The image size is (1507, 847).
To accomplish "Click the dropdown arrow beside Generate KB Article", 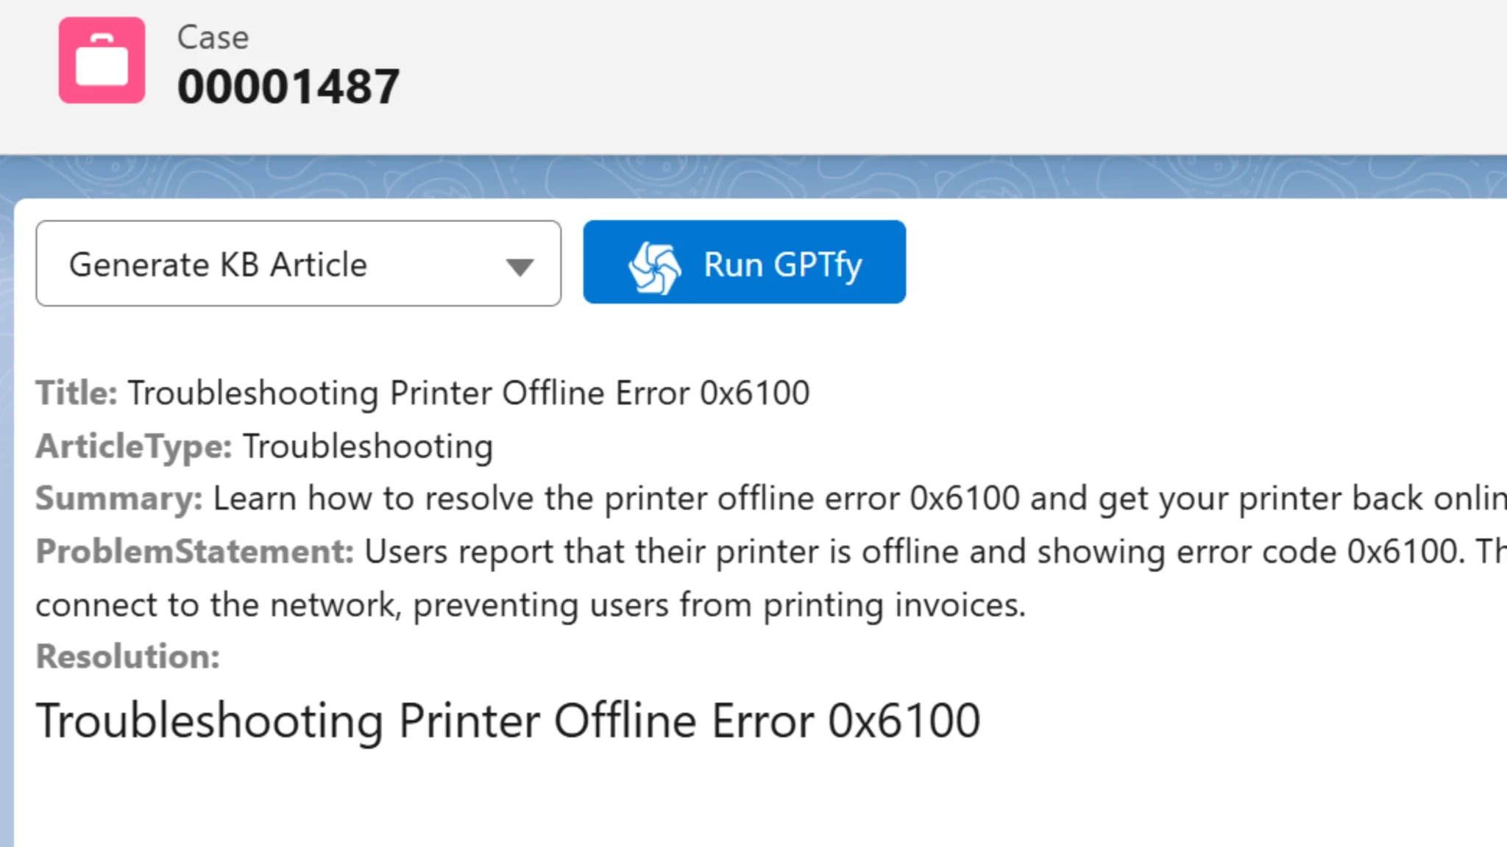I will point(520,266).
